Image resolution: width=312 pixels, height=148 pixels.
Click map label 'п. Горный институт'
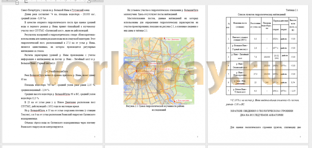coord(145,73)
